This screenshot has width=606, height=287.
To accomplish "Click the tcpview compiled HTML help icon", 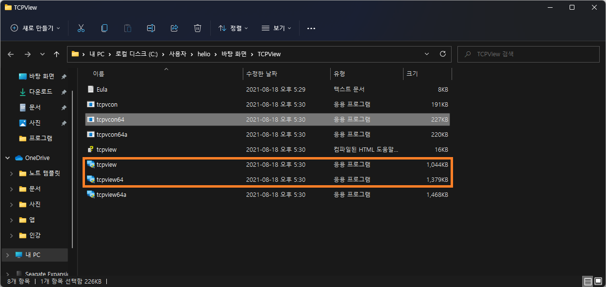I will (90, 149).
